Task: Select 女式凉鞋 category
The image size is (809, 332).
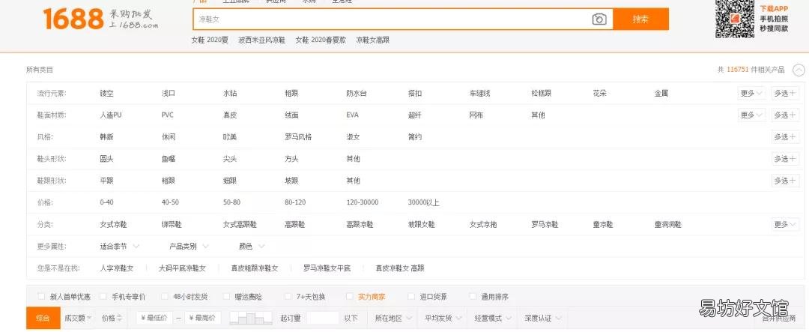Action: click(114, 225)
